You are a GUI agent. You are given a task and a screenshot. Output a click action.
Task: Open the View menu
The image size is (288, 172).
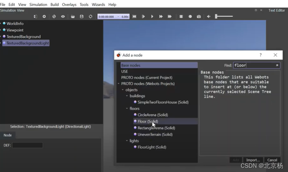tap(22, 5)
